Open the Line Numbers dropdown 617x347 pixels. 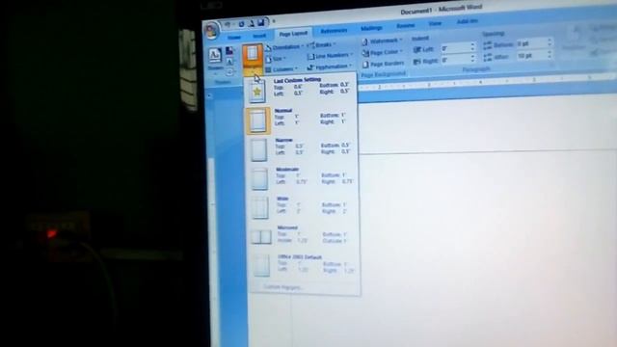click(330, 56)
